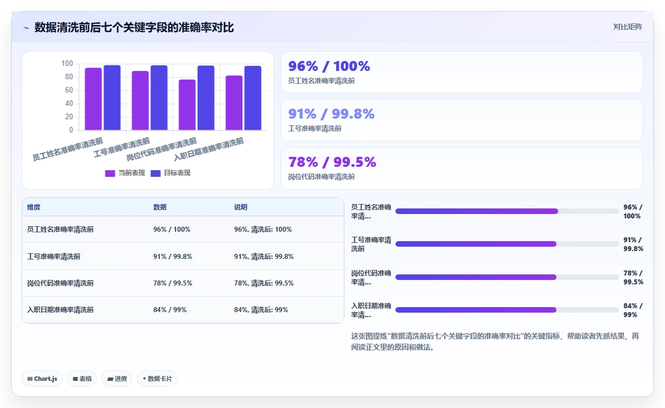Click the 84% / 99% table cell

pos(170,310)
